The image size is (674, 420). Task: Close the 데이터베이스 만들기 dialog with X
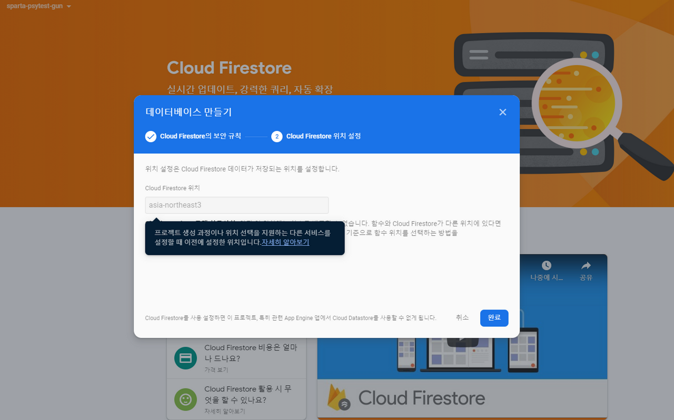502,112
